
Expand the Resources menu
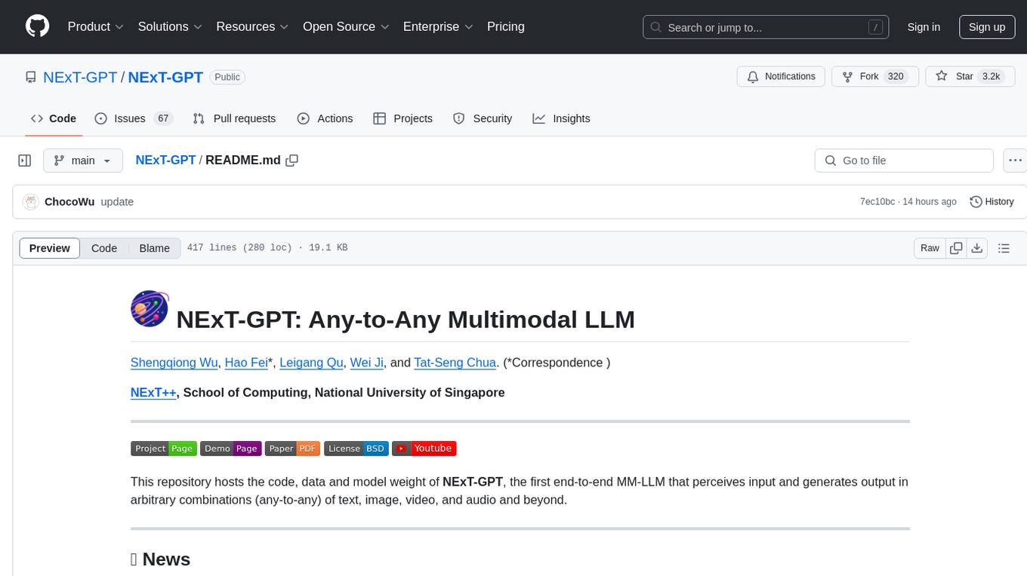[x=252, y=26]
